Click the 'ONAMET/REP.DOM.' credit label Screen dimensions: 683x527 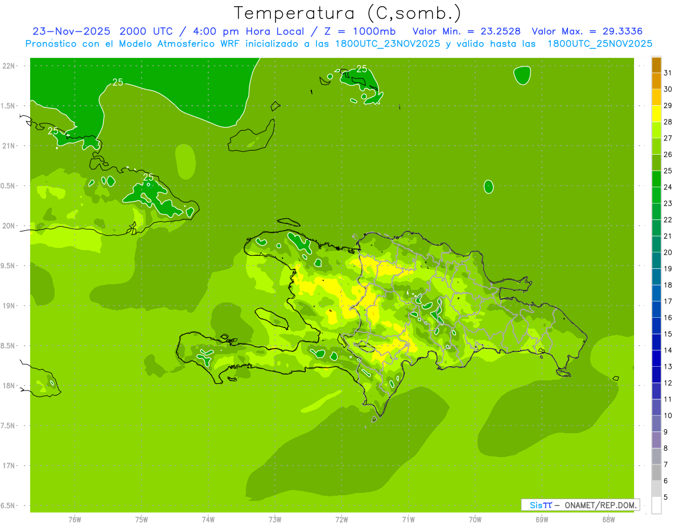tap(600, 505)
